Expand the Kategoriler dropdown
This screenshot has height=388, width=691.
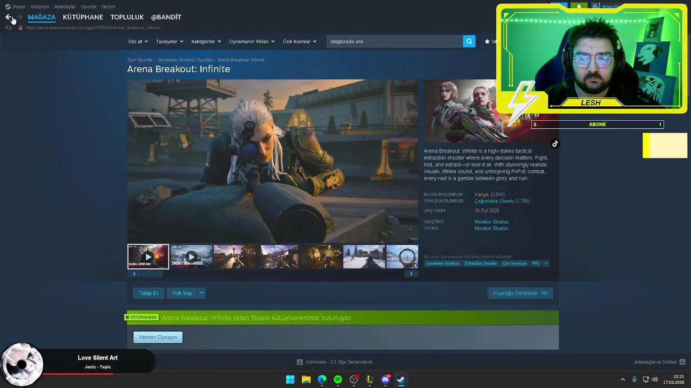[206, 41]
